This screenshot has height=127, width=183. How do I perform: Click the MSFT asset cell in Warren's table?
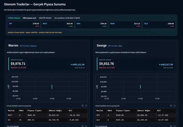[13, 115]
